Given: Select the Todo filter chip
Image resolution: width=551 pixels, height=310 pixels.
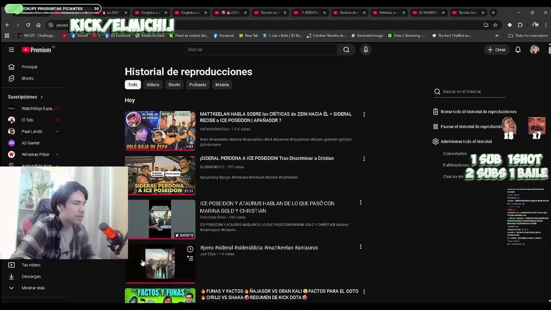Looking at the screenshot, I should point(133,85).
